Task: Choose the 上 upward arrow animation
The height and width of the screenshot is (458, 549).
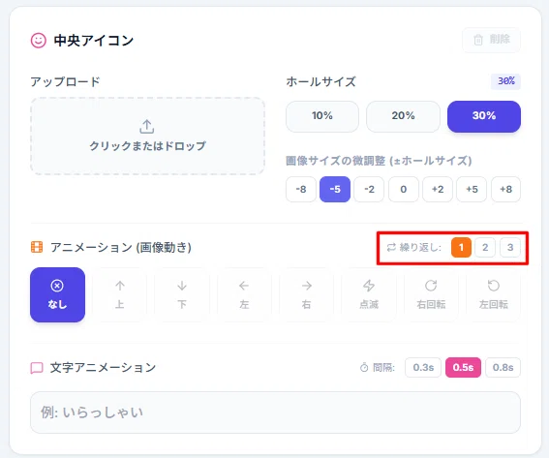Action: click(120, 294)
